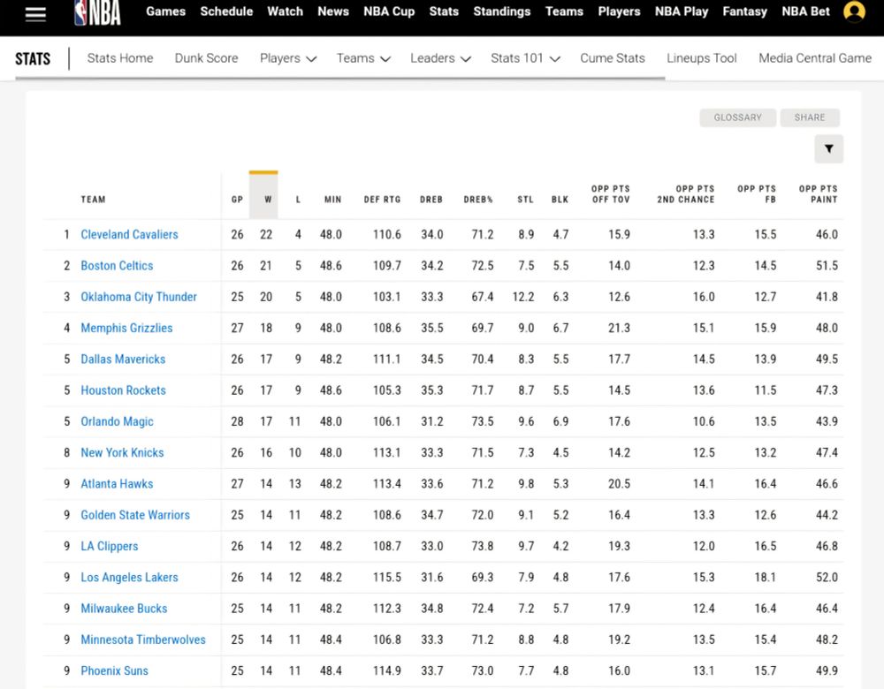Viewport: 884px width, 689px height.
Task: Open Teams in top black navigation
Action: click(x=564, y=11)
